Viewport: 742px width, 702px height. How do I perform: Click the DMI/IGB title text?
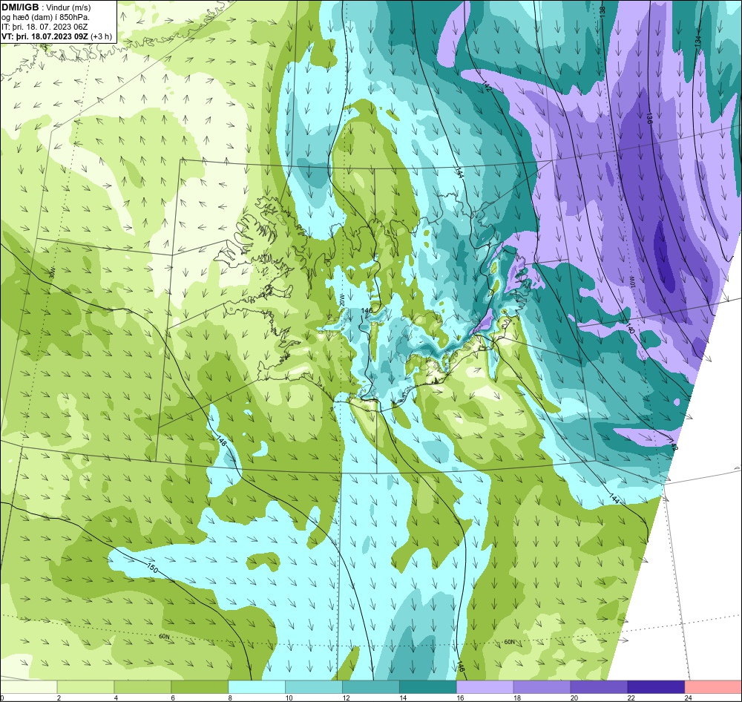pyautogui.click(x=20, y=7)
